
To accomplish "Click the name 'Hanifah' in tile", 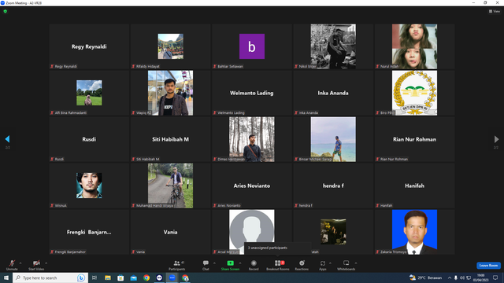I will [x=415, y=186].
